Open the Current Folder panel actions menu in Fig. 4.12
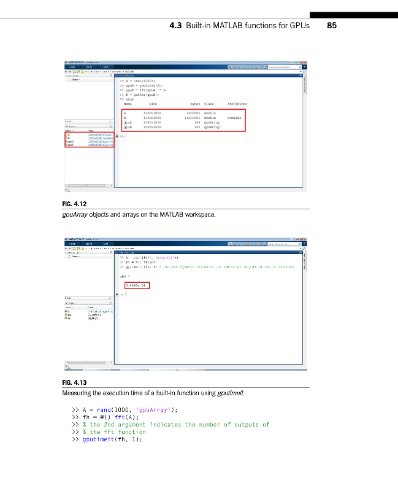Screen dimensions: 398x491 click(x=110, y=76)
